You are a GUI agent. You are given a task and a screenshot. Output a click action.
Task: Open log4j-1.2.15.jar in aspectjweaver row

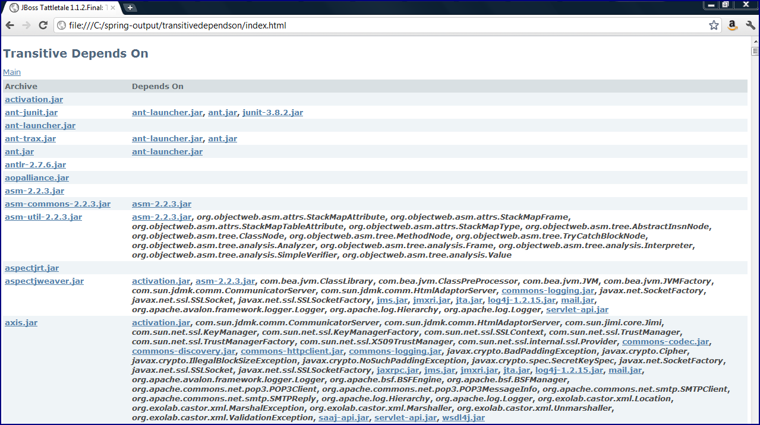(x=522, y=300)
